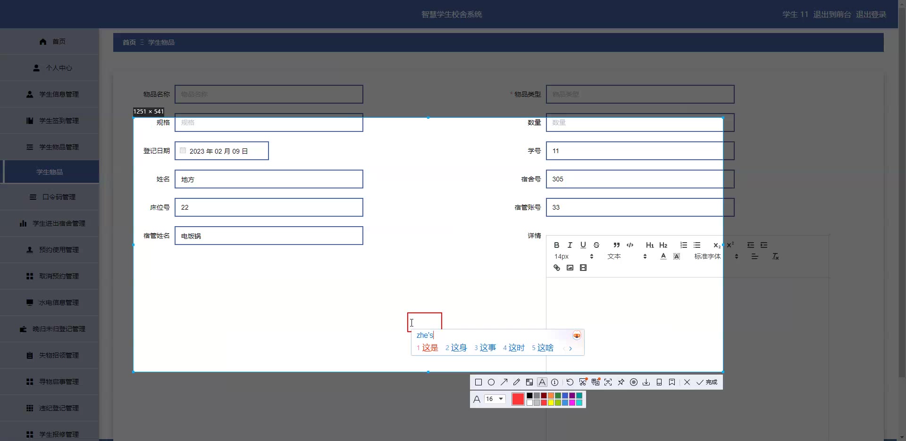The width and height of the screenshot is (906, 441).
Task: Click the 退出登录 link
Action: (x=871, y=15)
